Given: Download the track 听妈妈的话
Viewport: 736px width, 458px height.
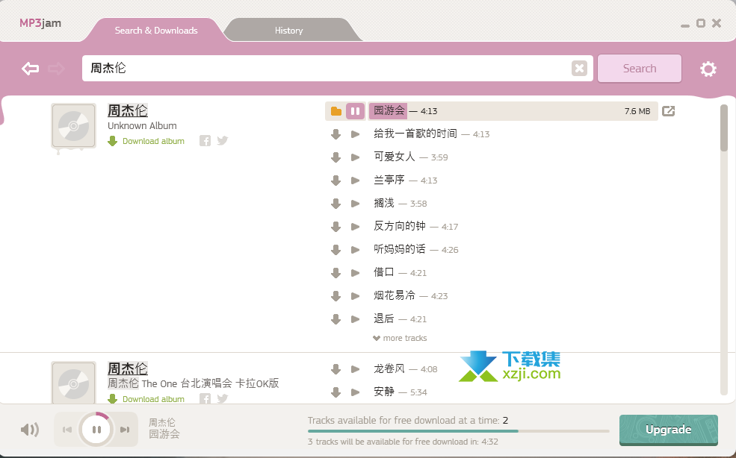Looking at the screenshot, I should point(335,250).
